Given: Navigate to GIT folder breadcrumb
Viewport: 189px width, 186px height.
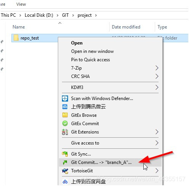Looking at the screenshot, I should (x=65, y=15).
